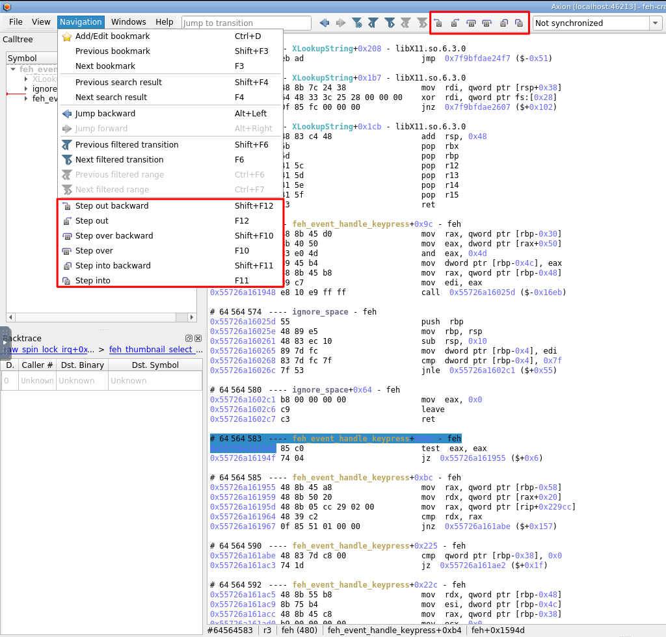Click the Step out toolbar icon
666x637 pixels.
coord(455,22)
